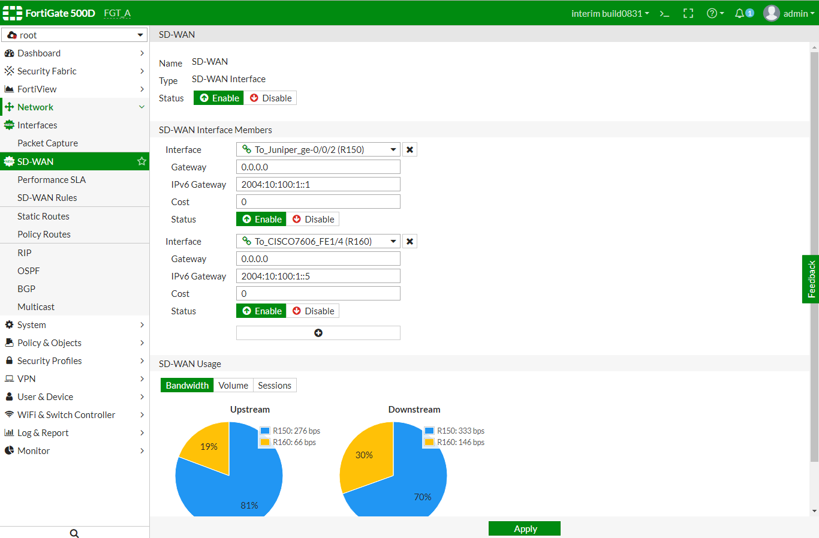Open the root VDOM dropdown

coord(74,35)
